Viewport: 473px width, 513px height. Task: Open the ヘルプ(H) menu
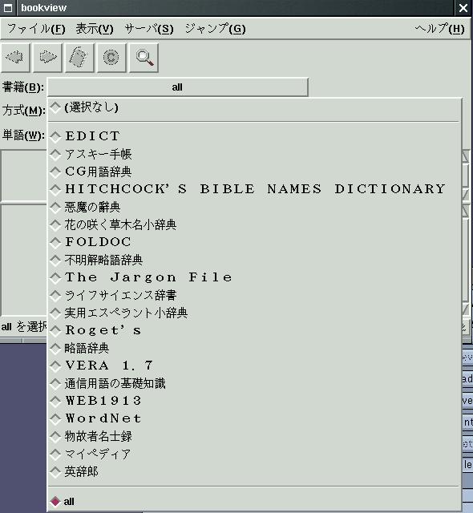coord(439,29)
